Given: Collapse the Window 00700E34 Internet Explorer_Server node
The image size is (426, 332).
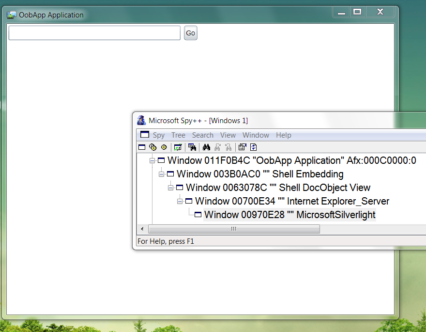Looking at the screenshot, I should point(180,202).
